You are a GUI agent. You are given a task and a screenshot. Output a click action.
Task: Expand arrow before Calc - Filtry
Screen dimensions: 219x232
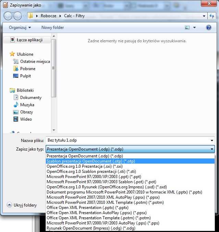60,16
